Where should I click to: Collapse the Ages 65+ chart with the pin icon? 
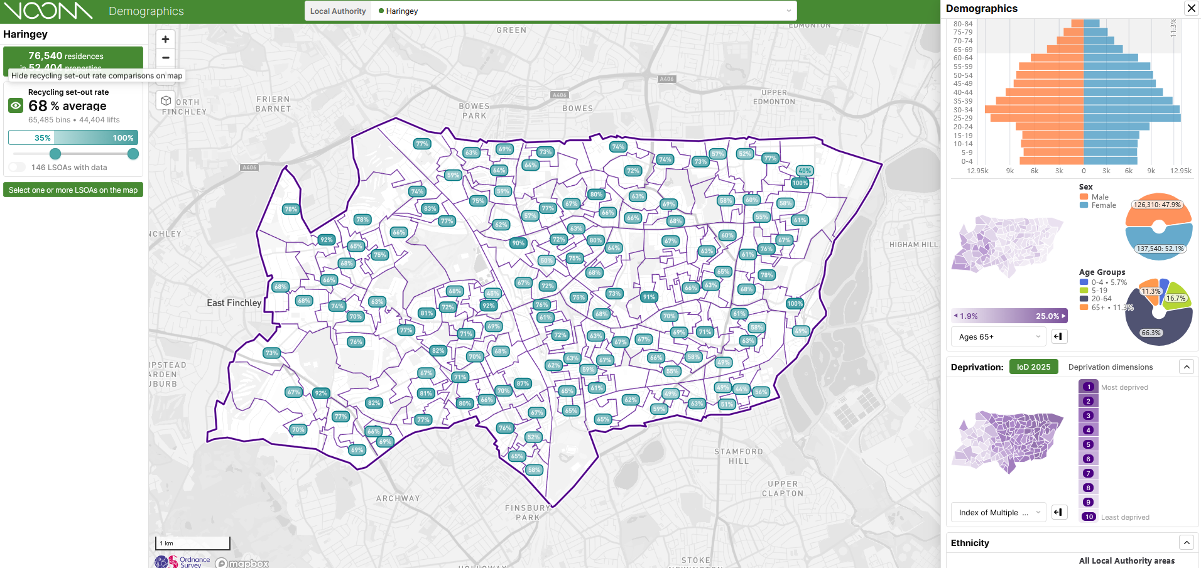1058,336
